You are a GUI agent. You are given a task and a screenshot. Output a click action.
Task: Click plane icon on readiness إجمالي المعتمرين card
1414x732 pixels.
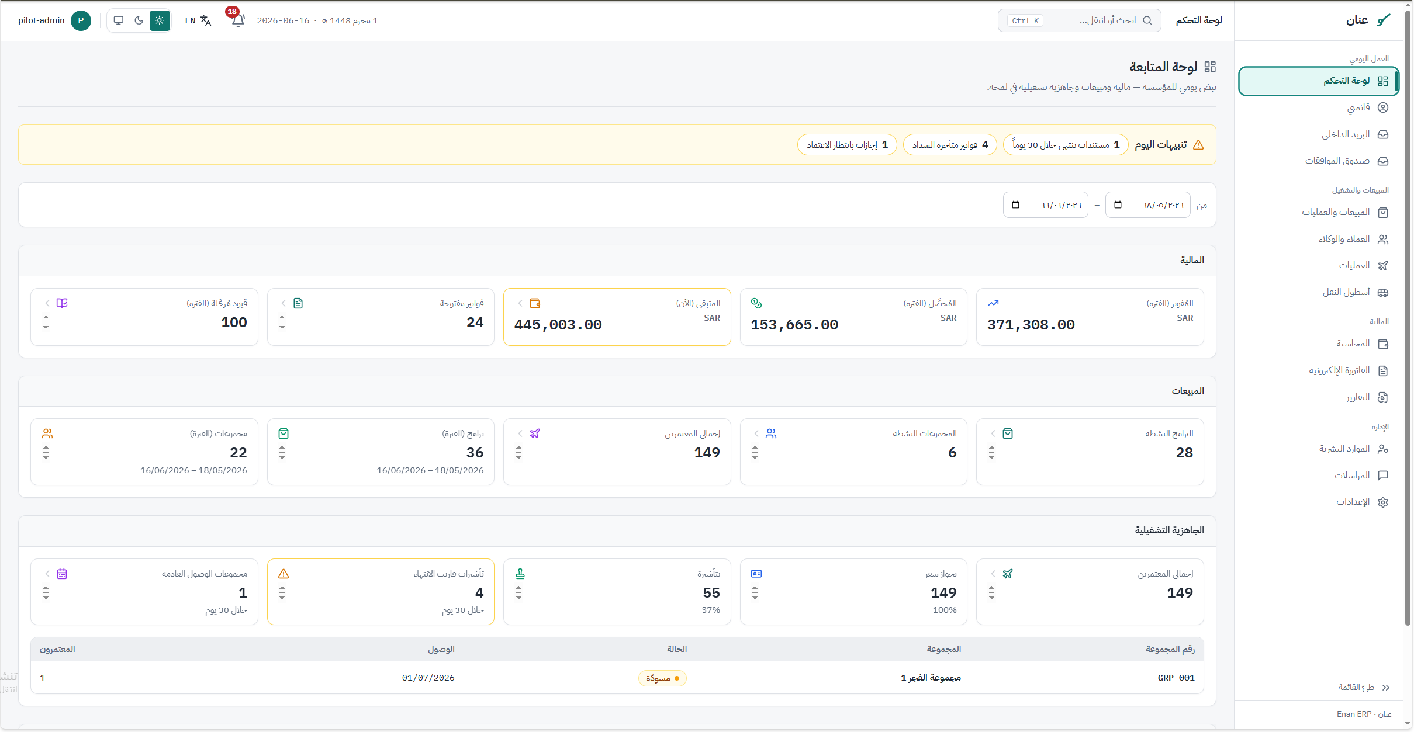tap(1008, 574)
